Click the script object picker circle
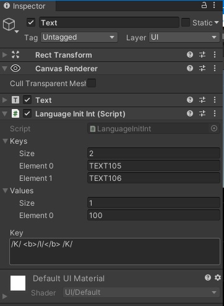 tap(214, 128)
